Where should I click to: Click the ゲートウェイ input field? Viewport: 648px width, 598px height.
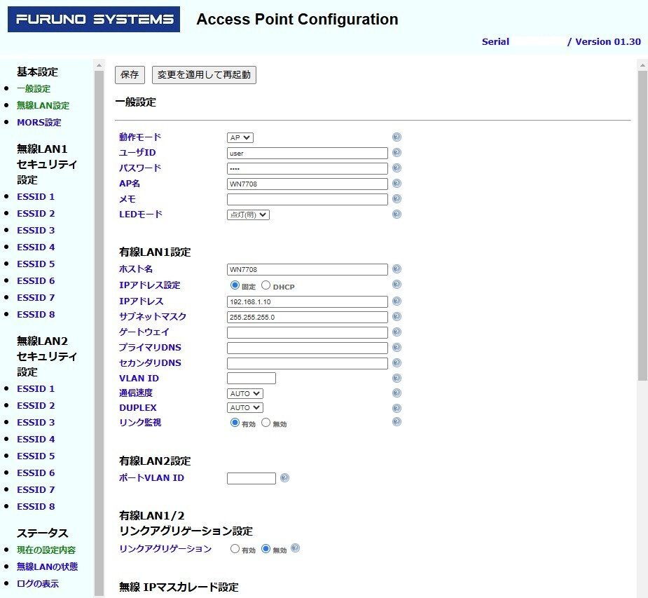(x=307, y=332)
